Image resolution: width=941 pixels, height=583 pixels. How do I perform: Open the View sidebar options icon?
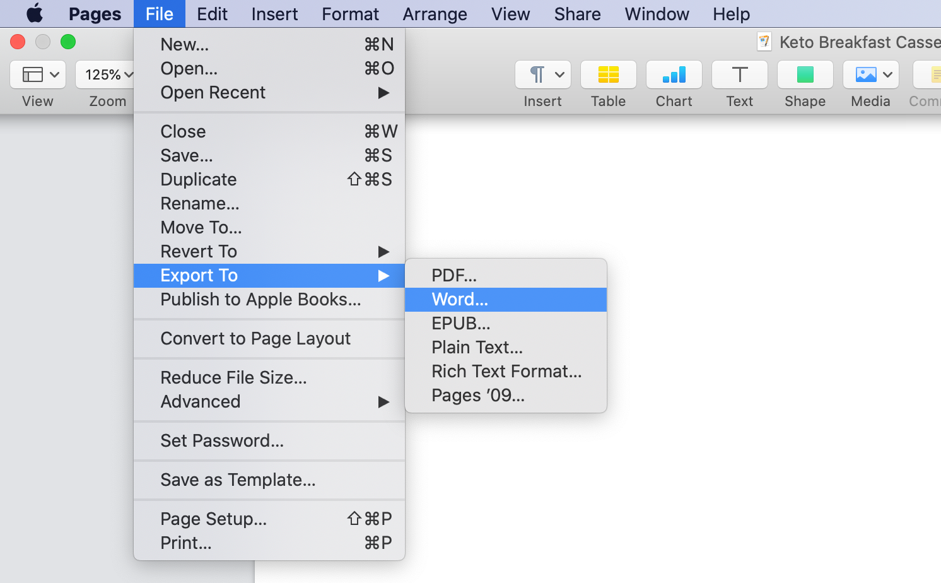pyautogui.click(x=38, y=75)
